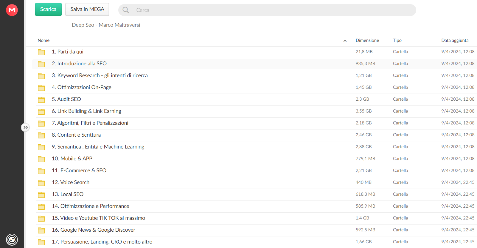Open '16. Google News & Google Discover'
The image size is (477, 248).
click(x=94, y=230)
